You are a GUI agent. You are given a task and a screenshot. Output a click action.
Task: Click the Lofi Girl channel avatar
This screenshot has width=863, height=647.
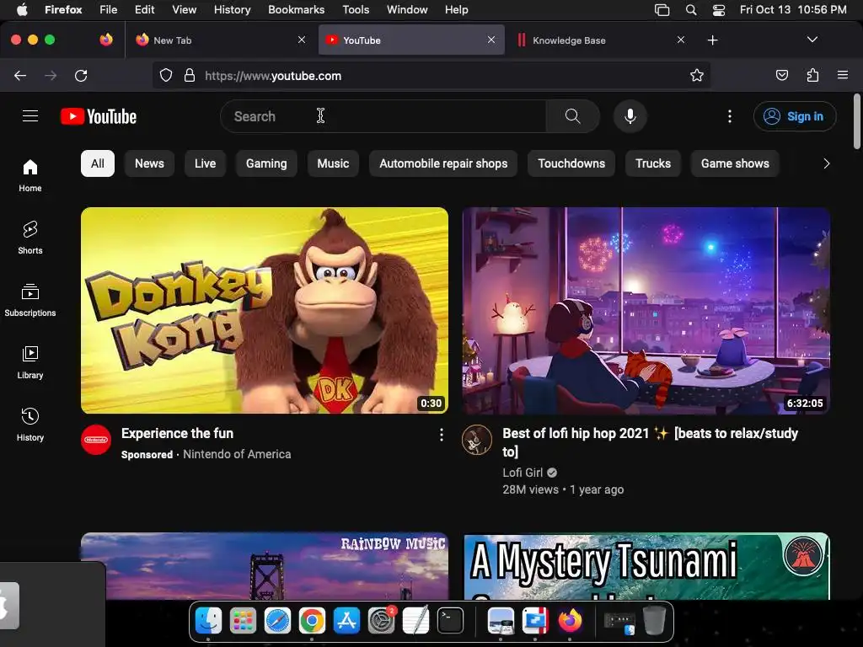pos(477,440)
